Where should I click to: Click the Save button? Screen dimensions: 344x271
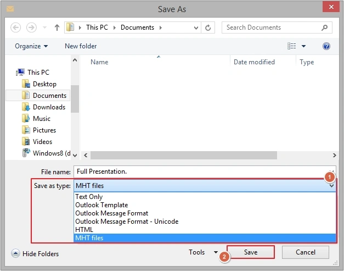[x=251, y=252]
